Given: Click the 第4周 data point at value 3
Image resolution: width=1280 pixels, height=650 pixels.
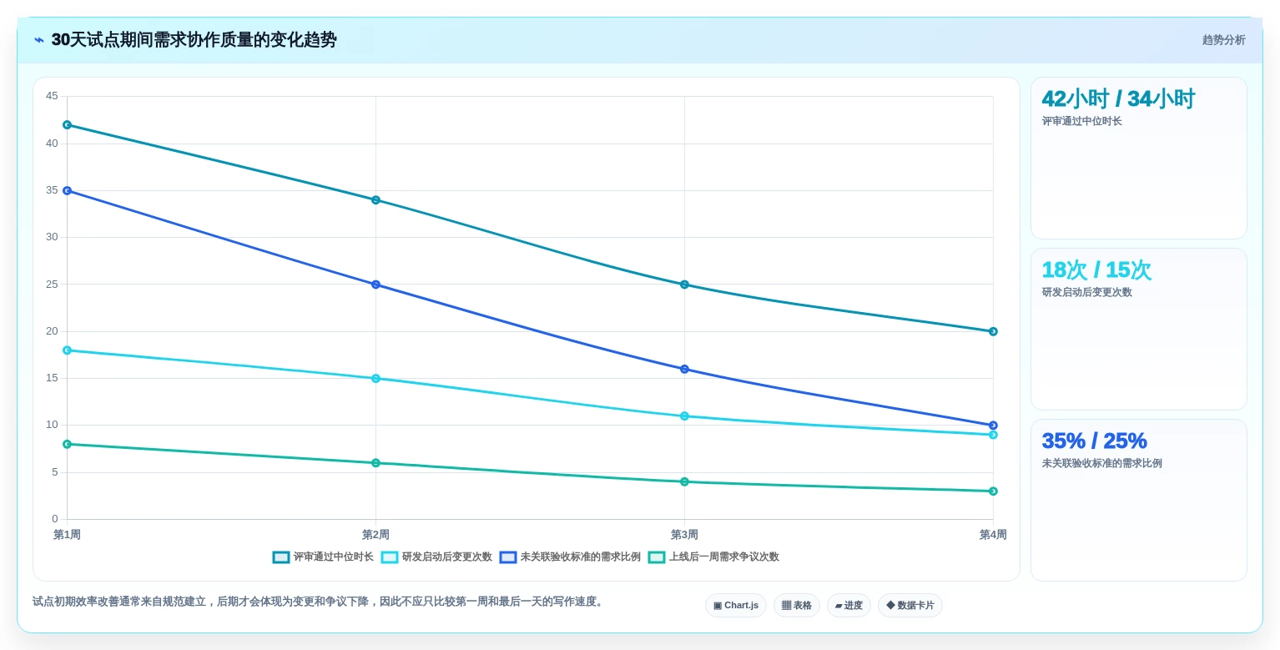Looking at the screenshot, I should point(993,491).
